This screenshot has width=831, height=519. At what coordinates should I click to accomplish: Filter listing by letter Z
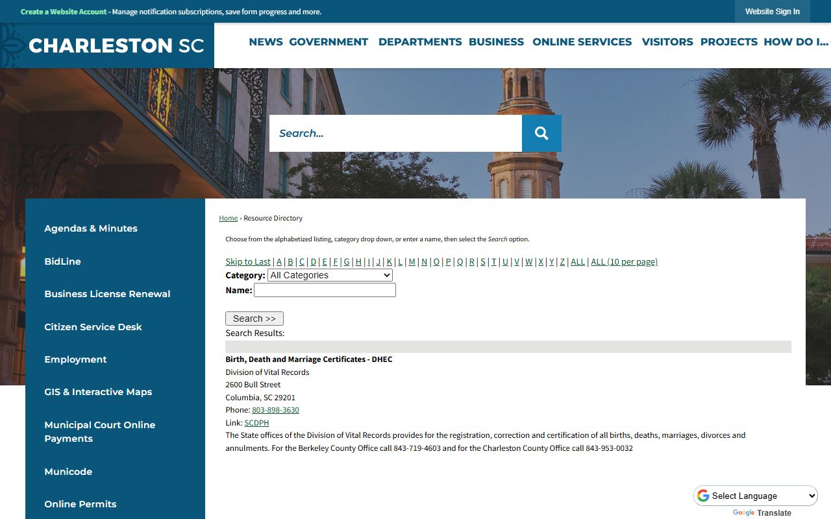click(x=562, y=261)
